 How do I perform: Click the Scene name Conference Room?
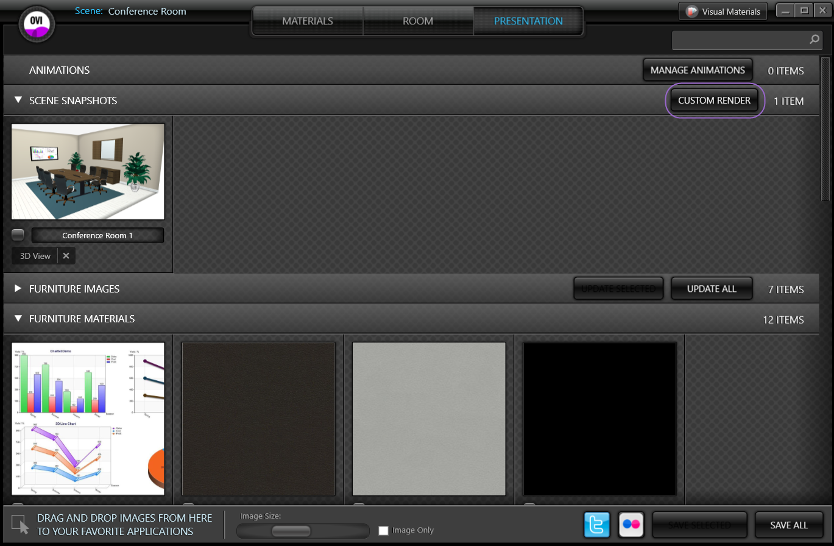(147, 11)
